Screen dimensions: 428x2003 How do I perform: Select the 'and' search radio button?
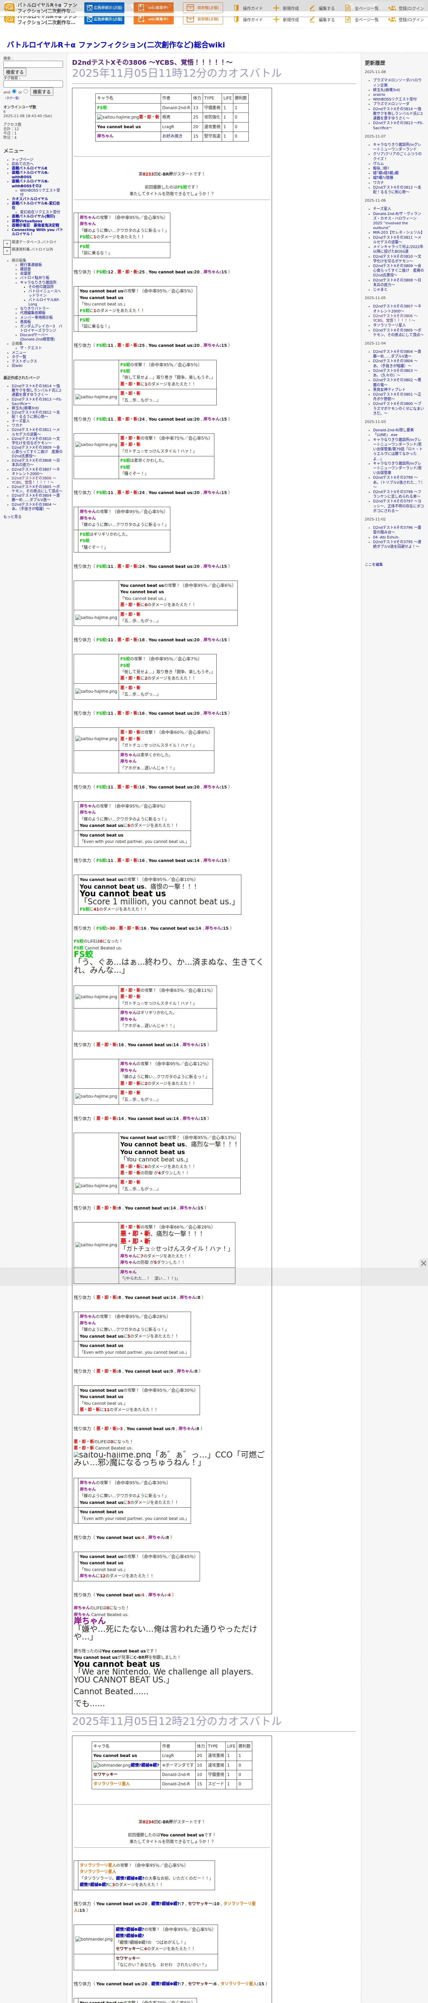click(x=14, y=91)
